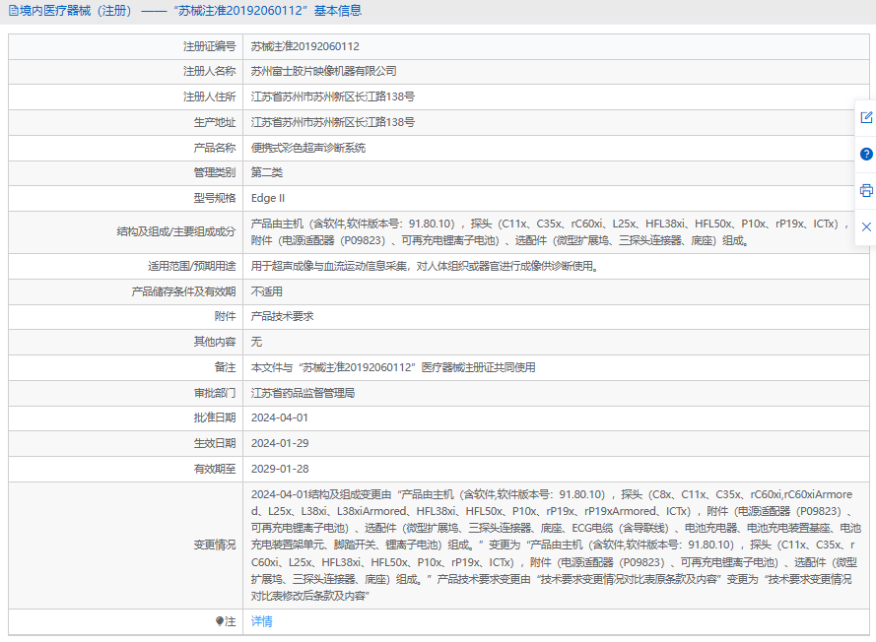Open the help question mark icon
The image size is (876, 642).
[x=866, y=154]
